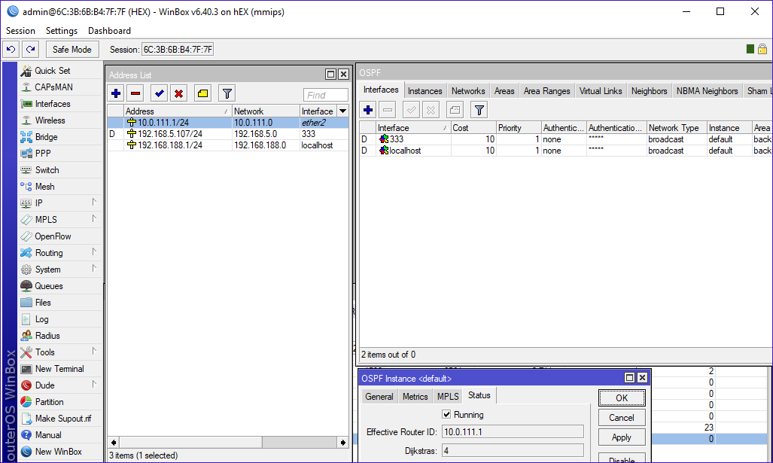Sort by OSPF Cost column header
Image resolution: width=773 pixels, height=463 pixels.
[473, 128]
